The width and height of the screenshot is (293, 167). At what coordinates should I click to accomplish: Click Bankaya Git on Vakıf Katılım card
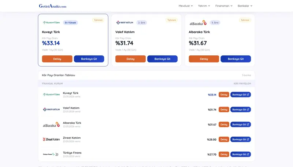click(162, 59)
